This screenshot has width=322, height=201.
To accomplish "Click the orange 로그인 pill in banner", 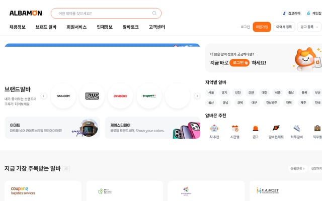I will (239, 63).
